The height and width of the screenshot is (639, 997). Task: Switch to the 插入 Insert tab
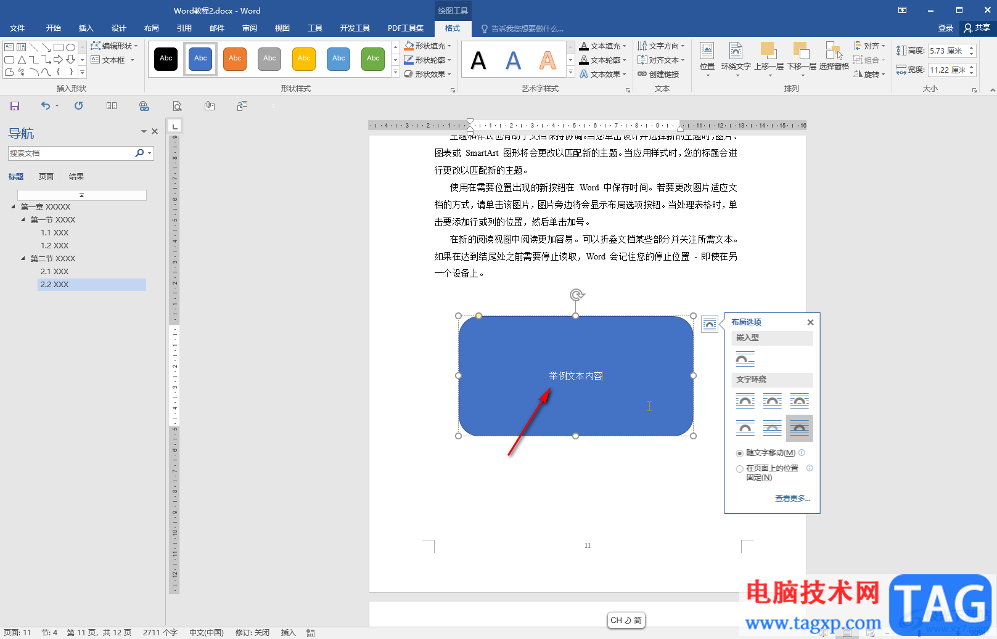86,28
